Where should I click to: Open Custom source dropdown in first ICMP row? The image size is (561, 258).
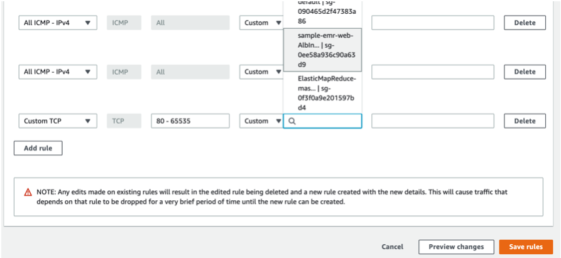coord(261,23)
